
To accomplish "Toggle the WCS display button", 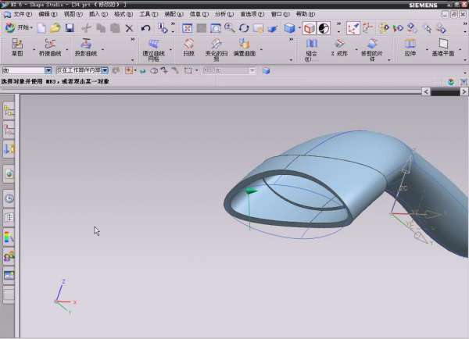I will pyautogui.click(x=353, y=27).
